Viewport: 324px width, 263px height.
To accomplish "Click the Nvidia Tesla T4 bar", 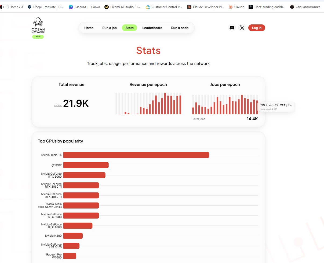I will coord(136,155).
